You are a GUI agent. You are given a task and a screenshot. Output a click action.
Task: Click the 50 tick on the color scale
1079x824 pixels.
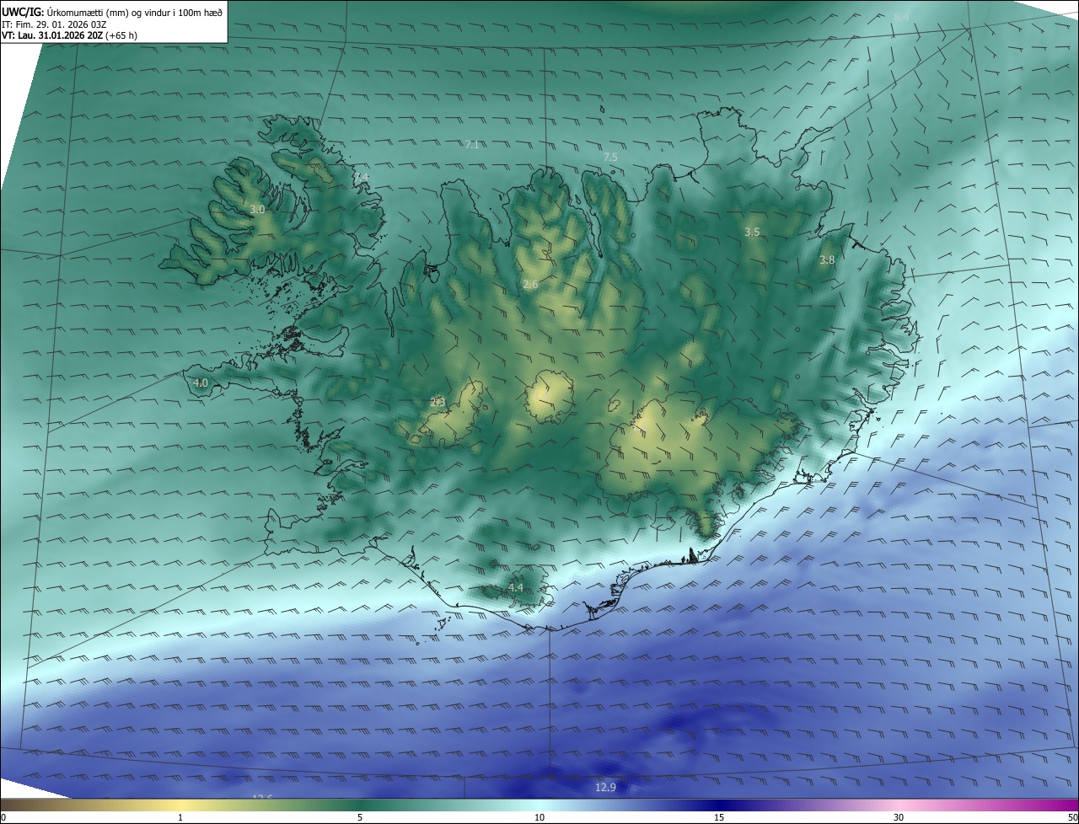pos(1072,817)
